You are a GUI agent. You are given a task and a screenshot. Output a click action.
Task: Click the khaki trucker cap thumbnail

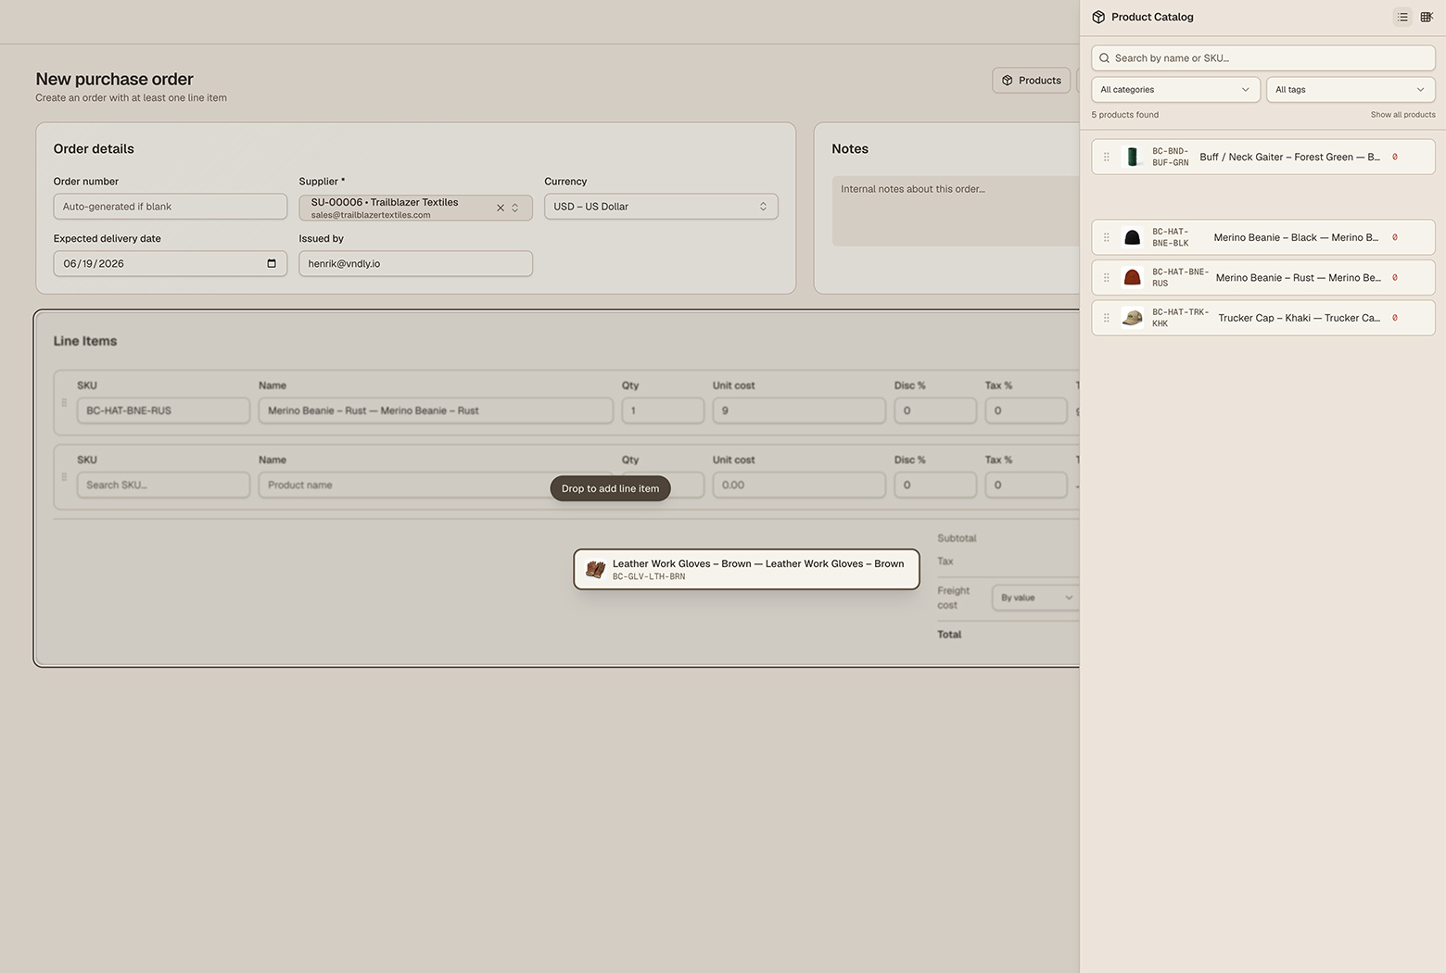click(x=1132, y=318)
